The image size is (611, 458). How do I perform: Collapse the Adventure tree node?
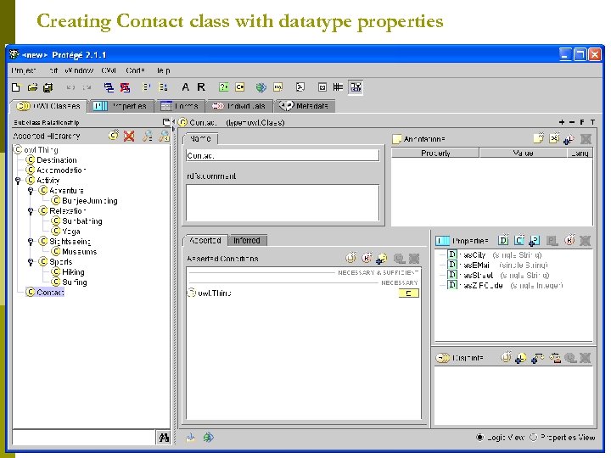tap(31, 191)
